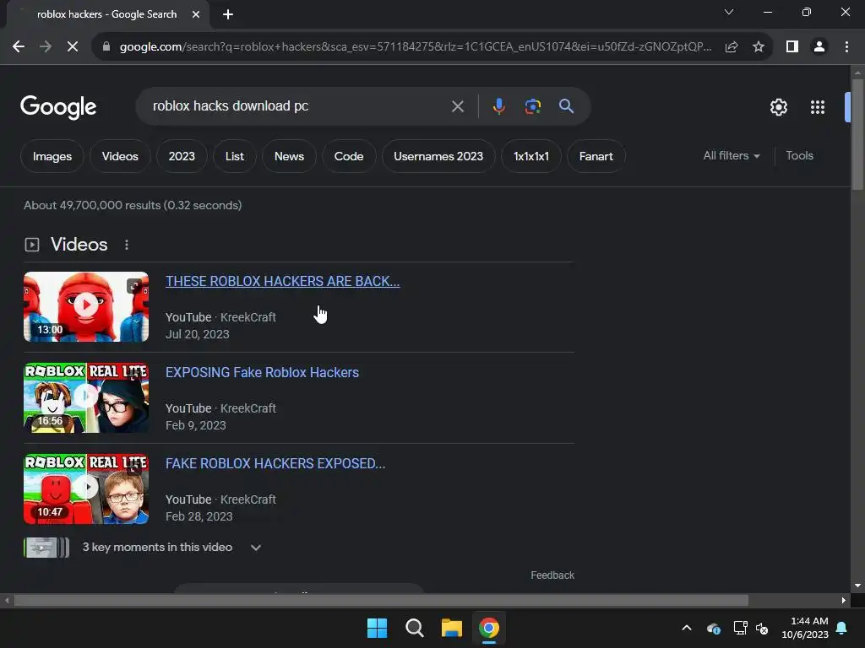
Task: Start voice search with microphone
Action: coord(498,105)
